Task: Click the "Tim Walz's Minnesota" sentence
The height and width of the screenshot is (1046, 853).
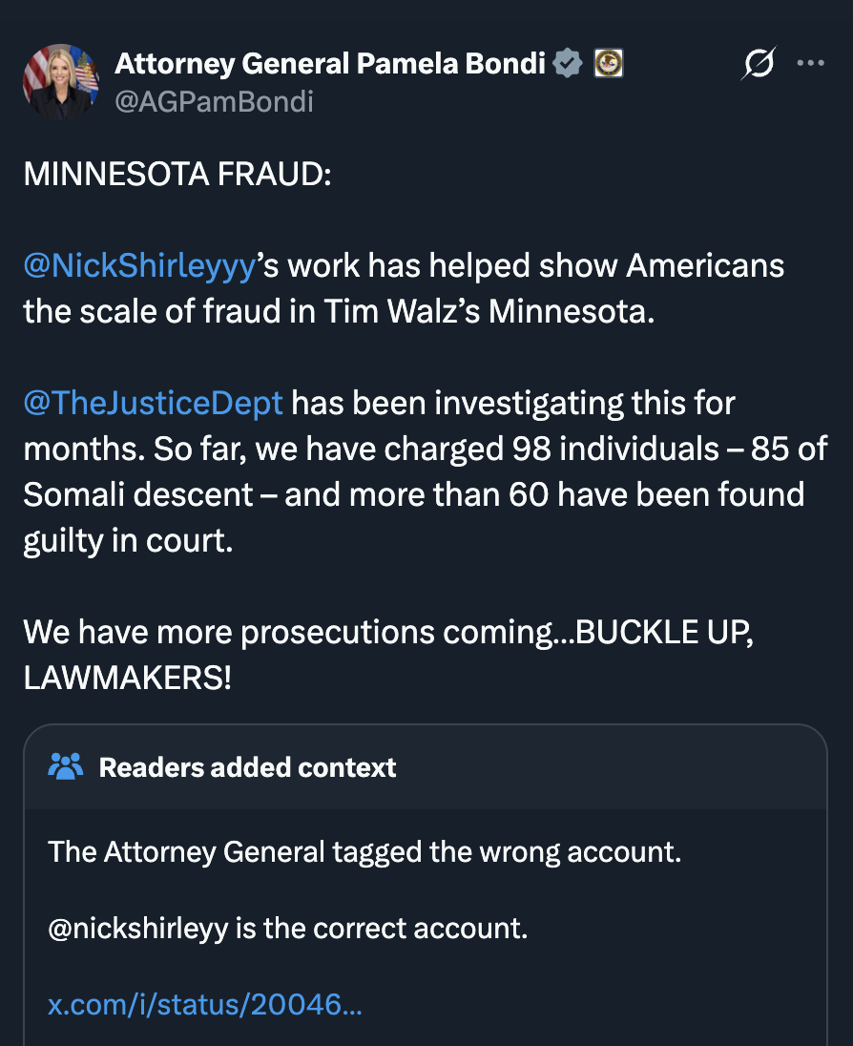Action: click(x=340, y=312)
